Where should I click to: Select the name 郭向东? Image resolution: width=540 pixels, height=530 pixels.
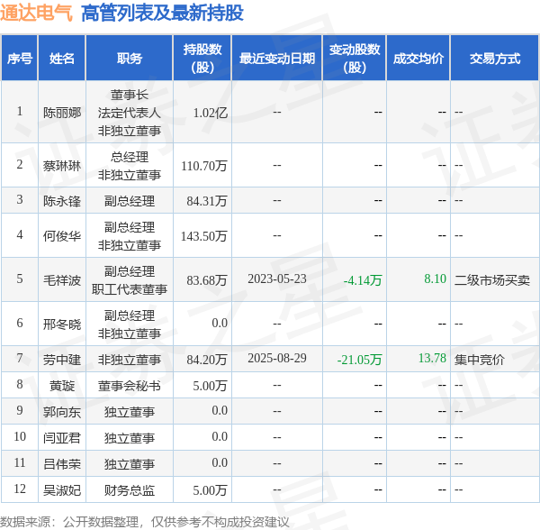(62, 412)
